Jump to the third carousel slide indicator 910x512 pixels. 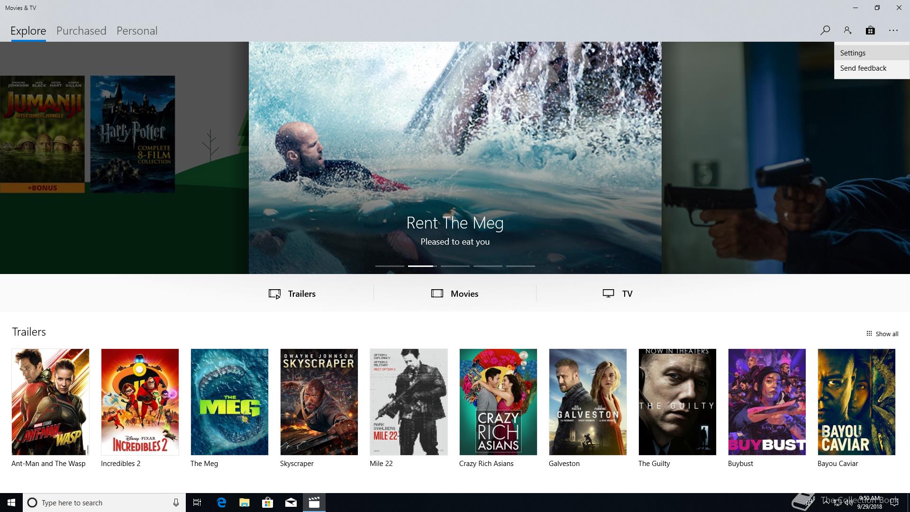click(455, 266)
